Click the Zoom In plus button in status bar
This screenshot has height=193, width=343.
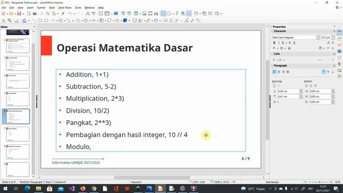click(331, 182)
